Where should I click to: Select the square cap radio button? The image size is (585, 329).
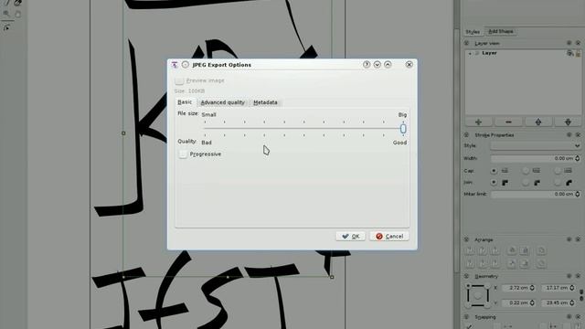(558, 171)
